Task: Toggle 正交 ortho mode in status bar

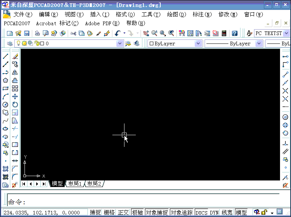Action: [x=123, y=212]
